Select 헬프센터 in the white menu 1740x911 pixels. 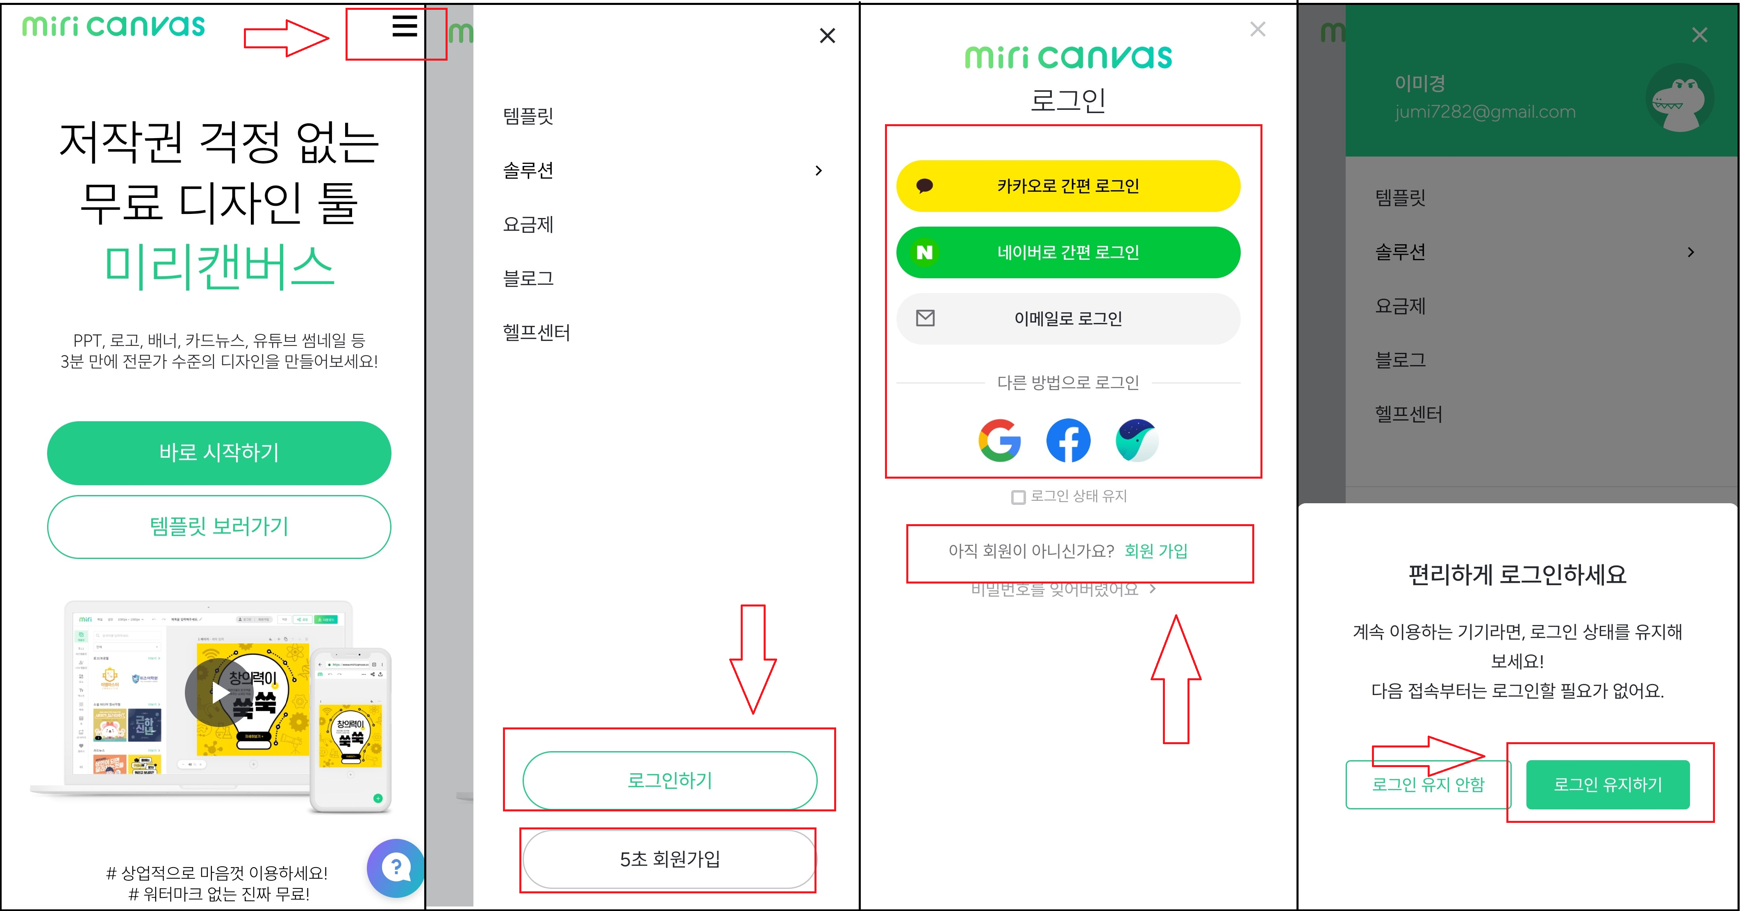(x=536, y=332)
